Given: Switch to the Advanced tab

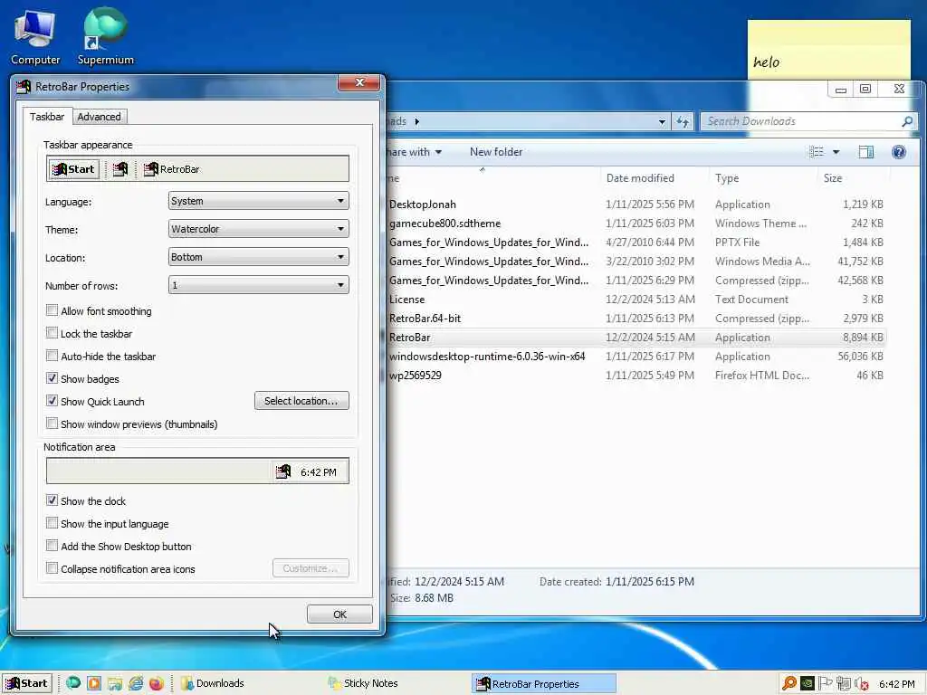Looking at the screenshot, I should coord(99,117).
